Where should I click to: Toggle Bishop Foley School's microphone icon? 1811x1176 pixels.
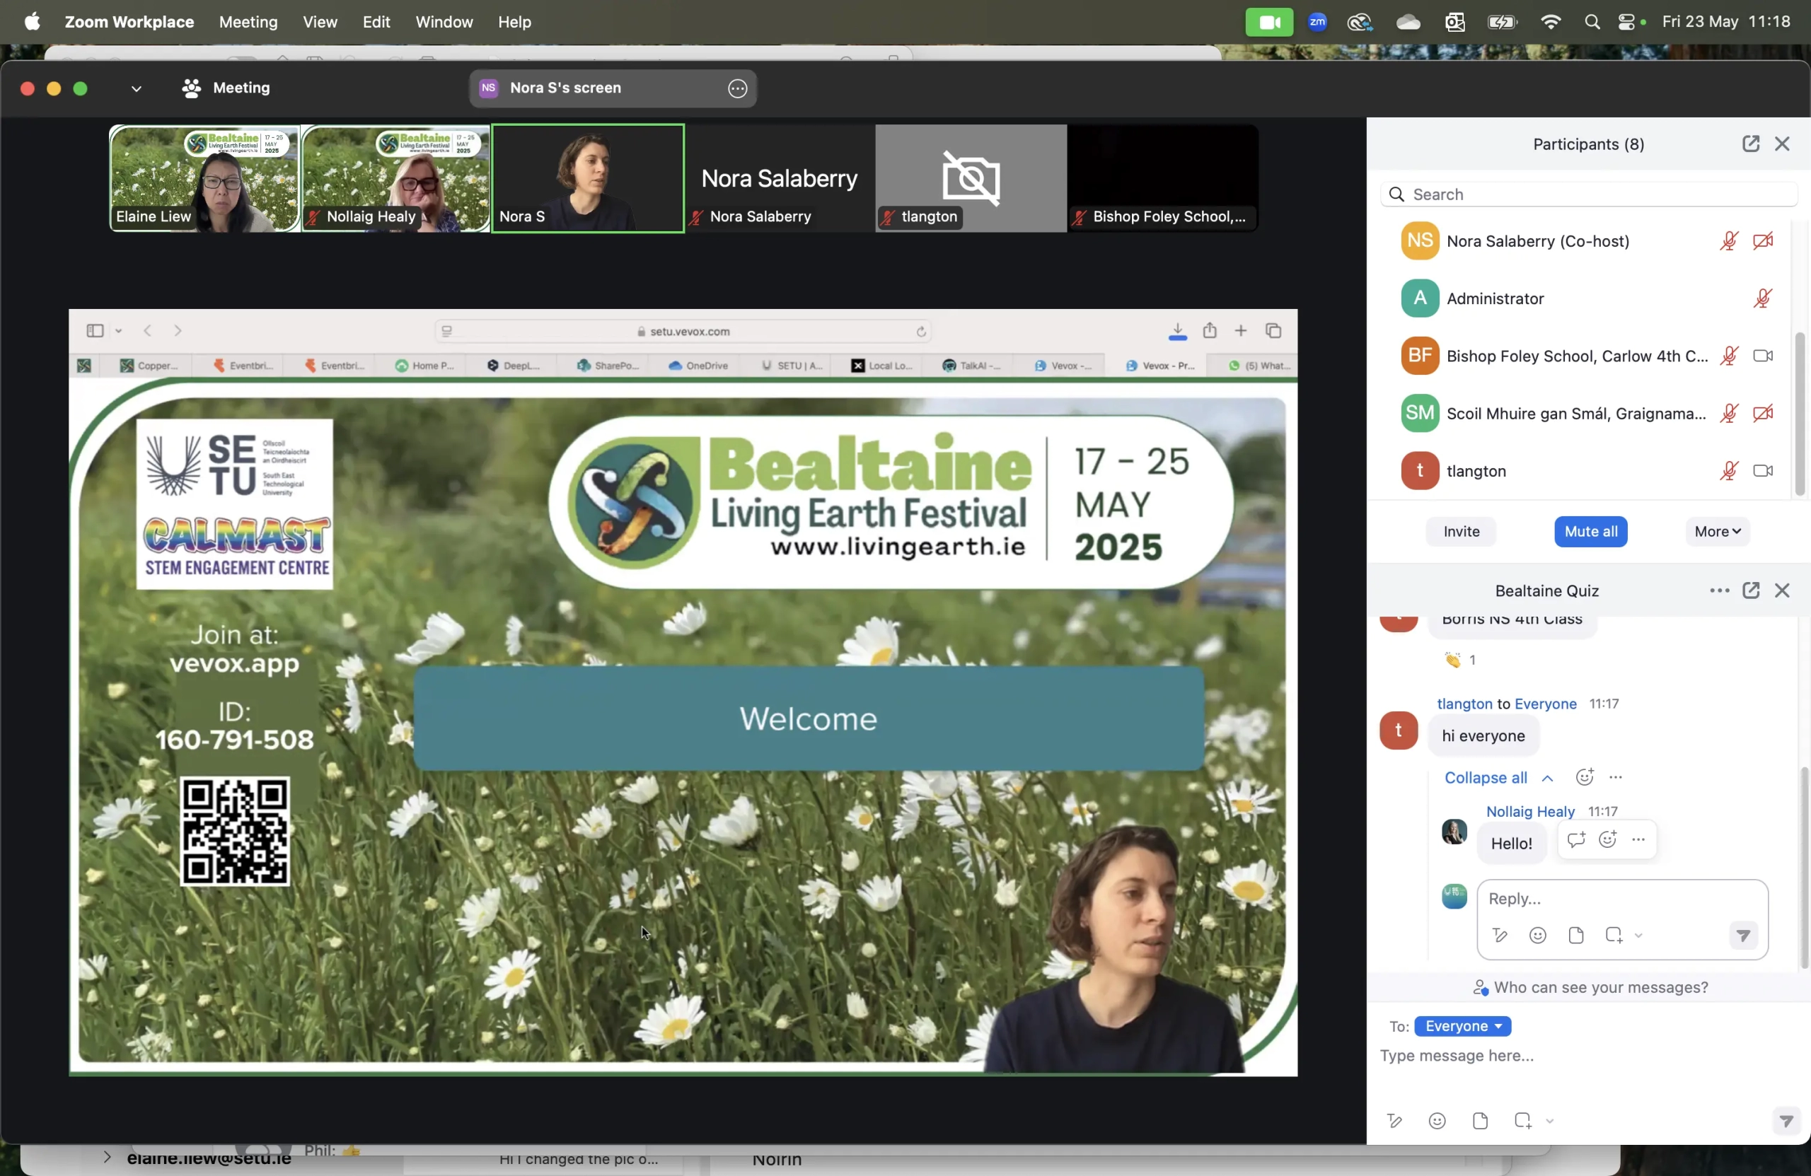pyautogui.click(x=1728, y=356)
